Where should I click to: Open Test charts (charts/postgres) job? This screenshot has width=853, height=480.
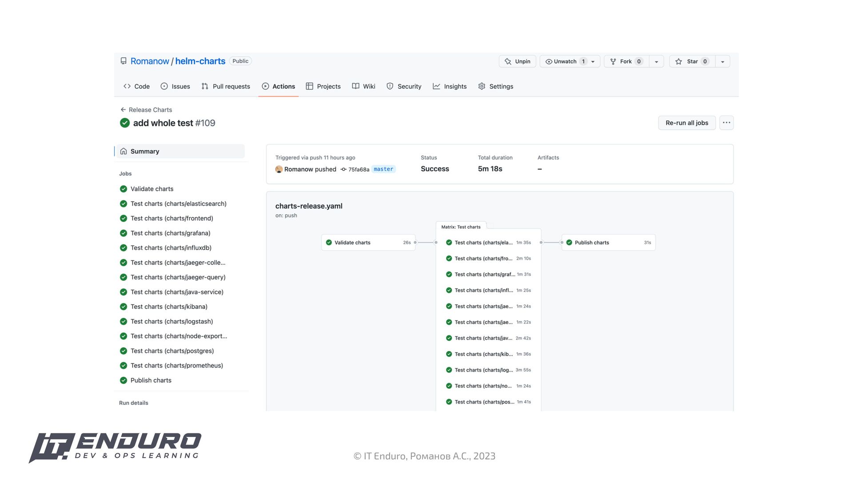(x=172, y=351)
